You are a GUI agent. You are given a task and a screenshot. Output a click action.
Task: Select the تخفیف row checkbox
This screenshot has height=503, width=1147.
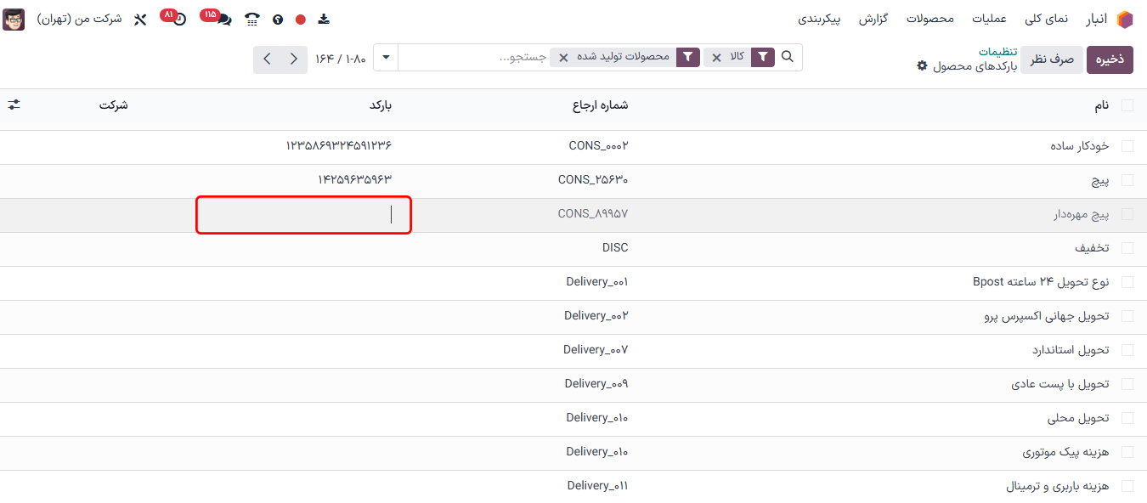coord(1127,248)
